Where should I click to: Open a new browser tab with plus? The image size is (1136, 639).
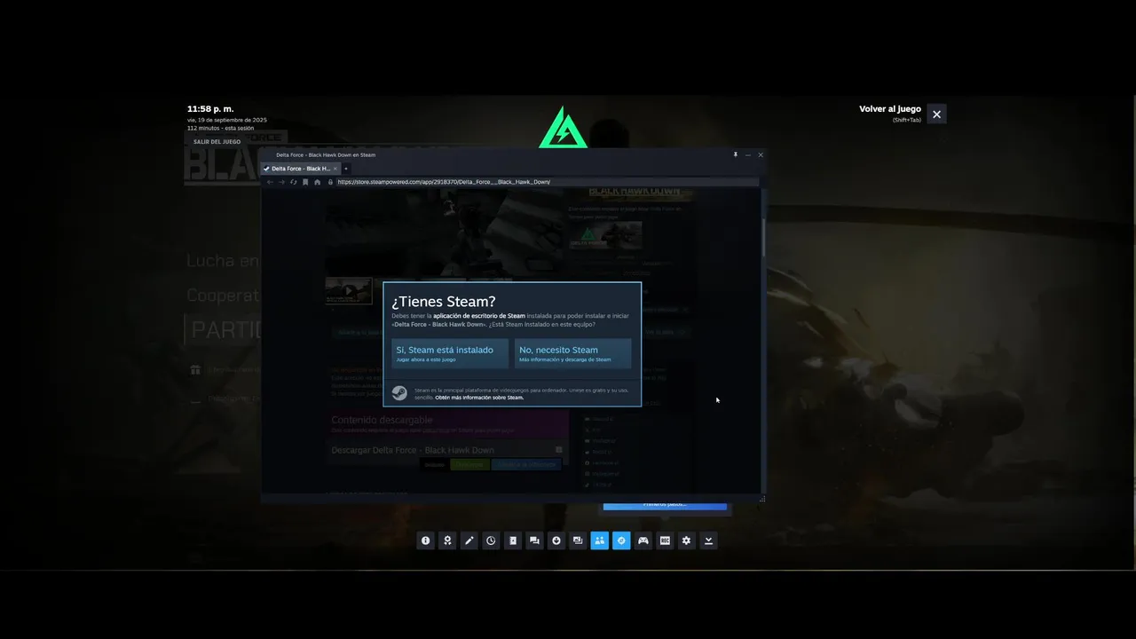point(346,169)
